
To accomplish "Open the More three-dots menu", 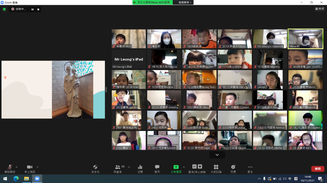I will coord(250,167).
